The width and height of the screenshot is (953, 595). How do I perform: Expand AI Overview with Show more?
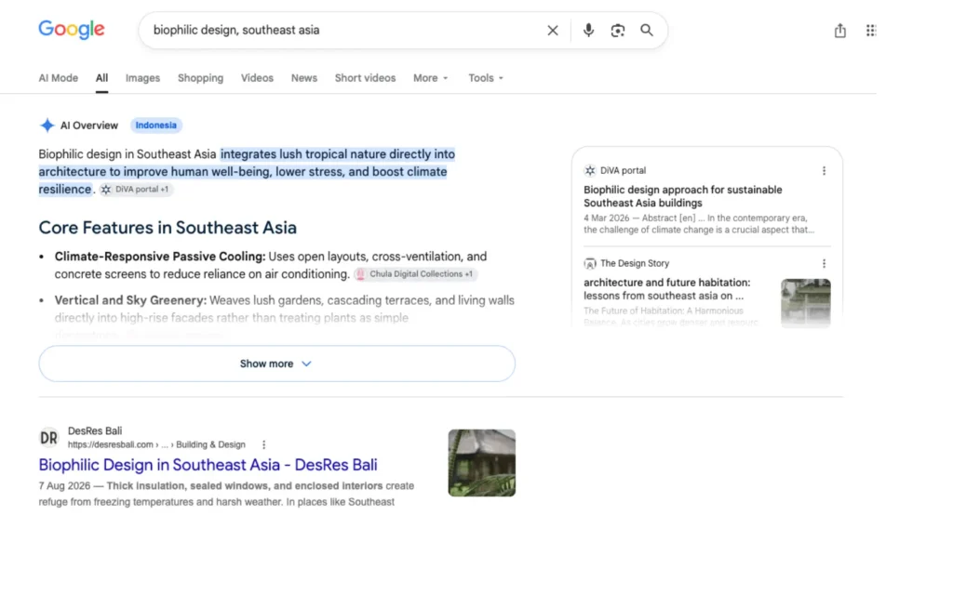coord(276,364)
